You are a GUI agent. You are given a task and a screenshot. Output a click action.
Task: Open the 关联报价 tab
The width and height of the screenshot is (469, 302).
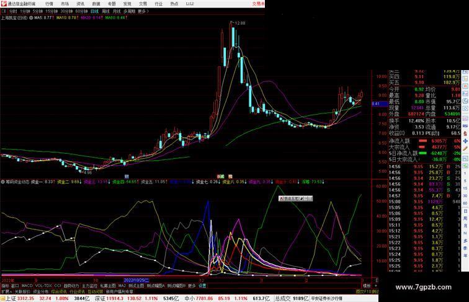22,291
